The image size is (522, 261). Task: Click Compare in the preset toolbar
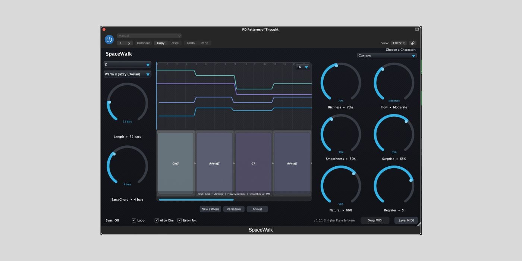point(143,43)
